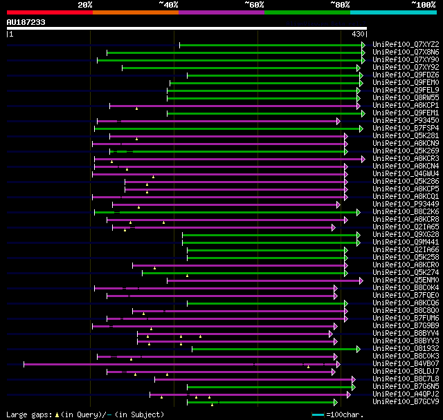This screenshot has height=420, width=443.
Task: Click the cyan ~100% identity color band
Action: 393,12
